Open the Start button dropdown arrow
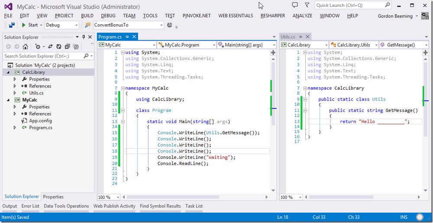 tap(41, 25)
